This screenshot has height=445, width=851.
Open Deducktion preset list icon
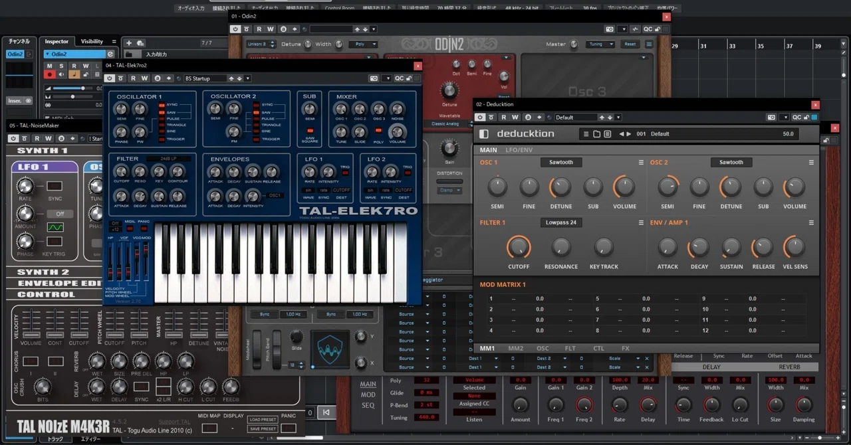[x=607, y=134]
